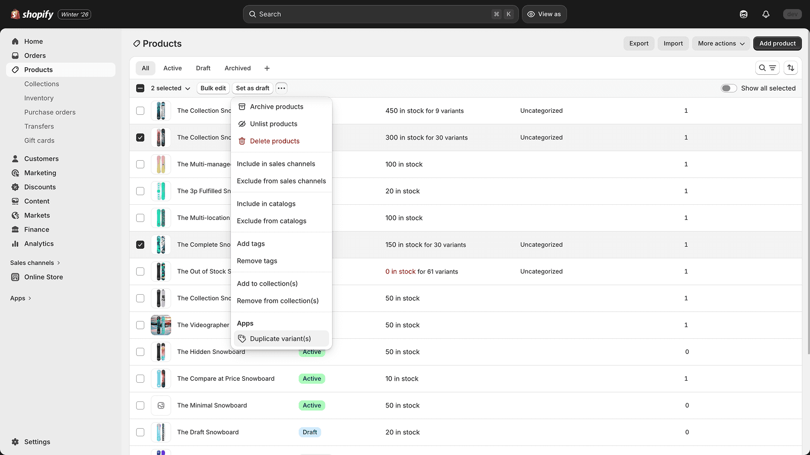Click the ellipsis bulk actions button
This screenshot has width=810, height=455.
coord(281,88)
